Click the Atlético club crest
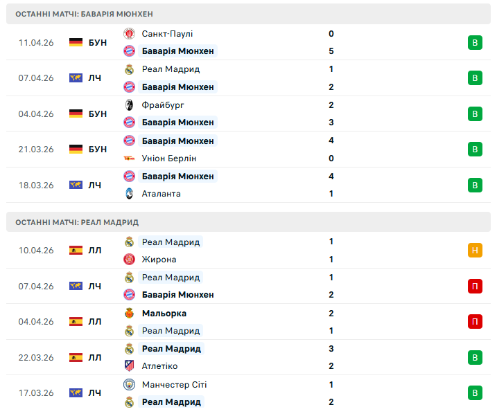 (129, 366)
